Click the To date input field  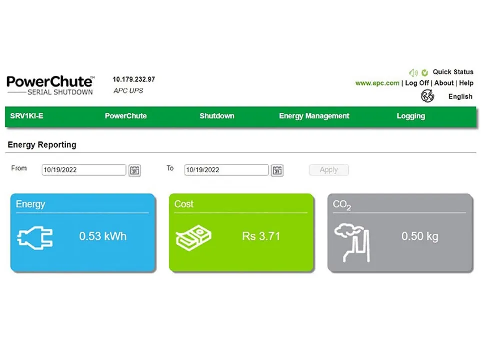(x=225, y=170)
